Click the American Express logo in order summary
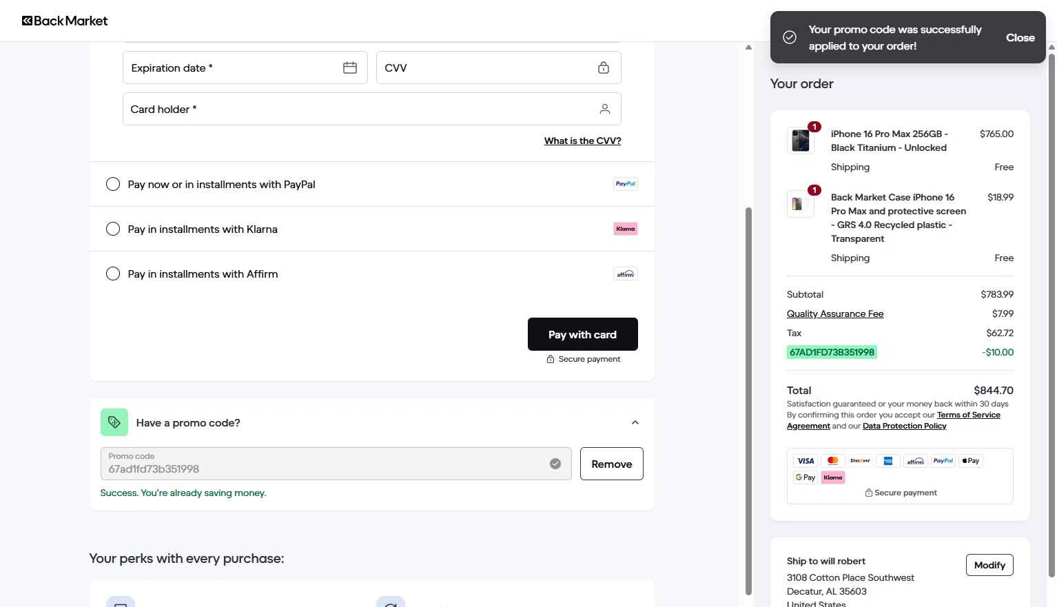 pyautogui.click(x=888, y=461)
